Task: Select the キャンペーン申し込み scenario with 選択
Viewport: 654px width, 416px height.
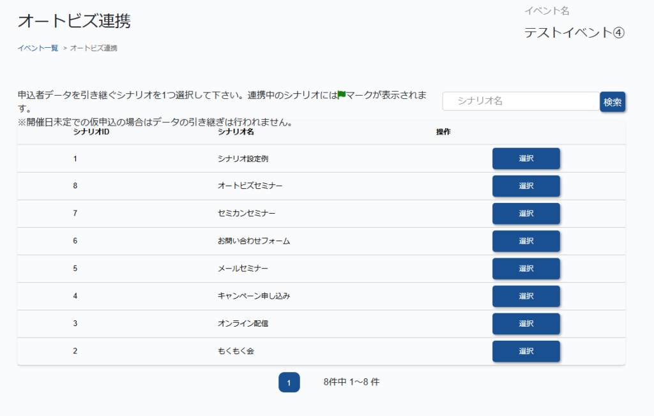Action: coord(526,296)
